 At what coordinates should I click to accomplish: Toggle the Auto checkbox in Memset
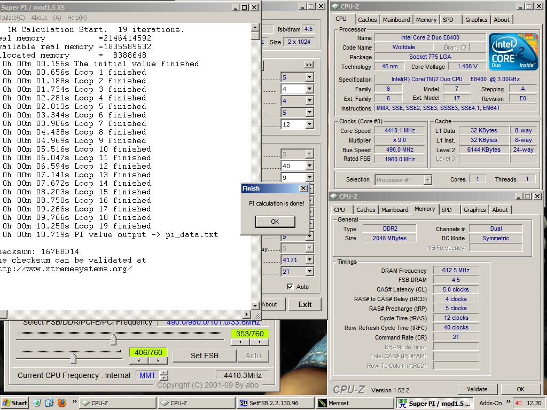(x=290, y=287)
